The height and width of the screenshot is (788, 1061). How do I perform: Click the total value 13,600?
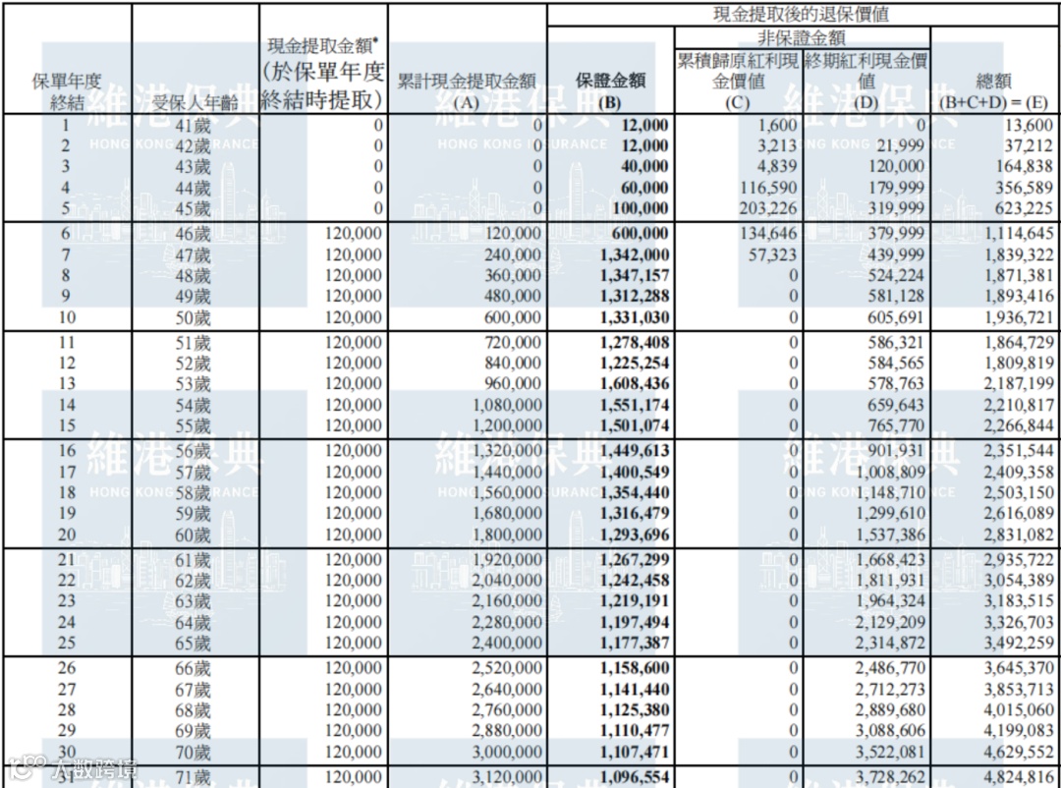pos(1029,125)
